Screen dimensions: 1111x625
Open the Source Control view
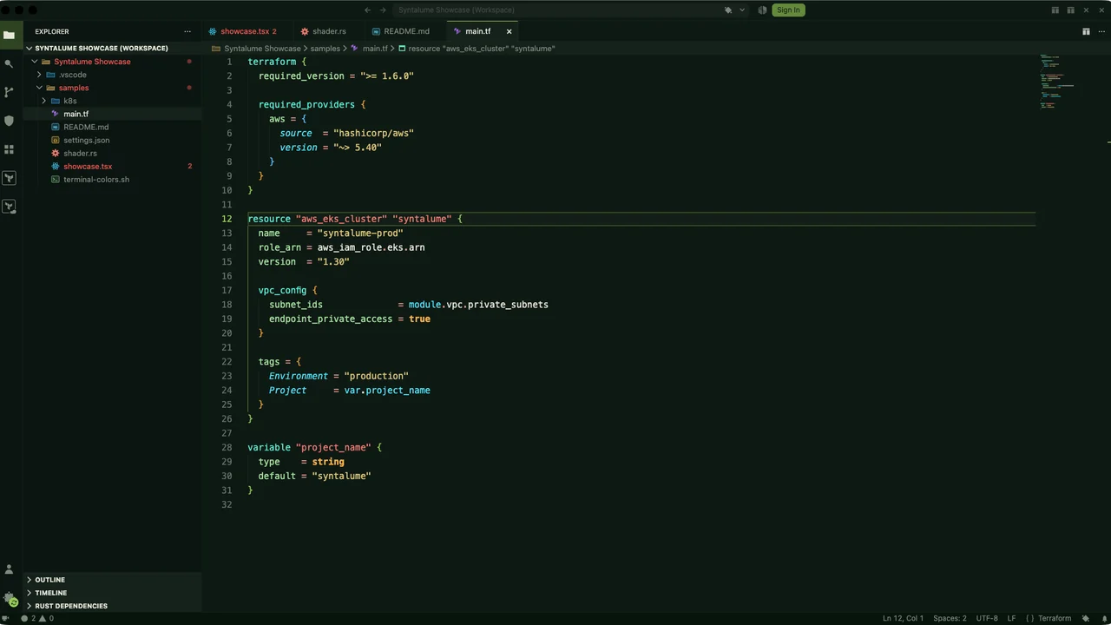pyautogui.click(x=9, y=92)
